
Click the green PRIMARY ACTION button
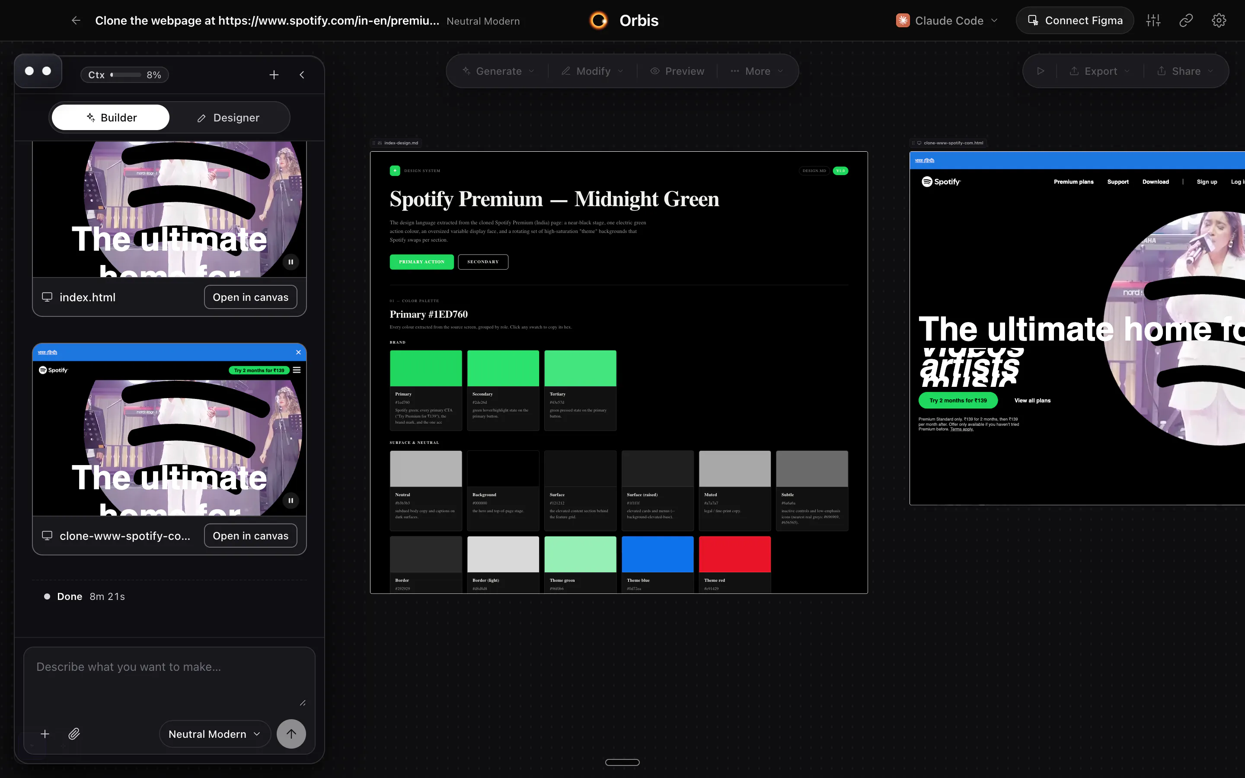tap(421, 262)
